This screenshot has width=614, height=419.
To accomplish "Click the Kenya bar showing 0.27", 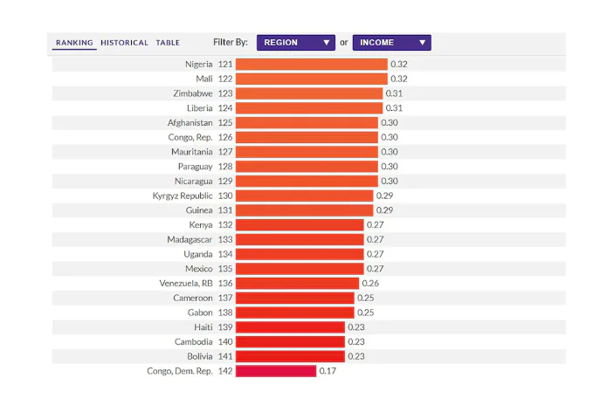I will (300, 225).
